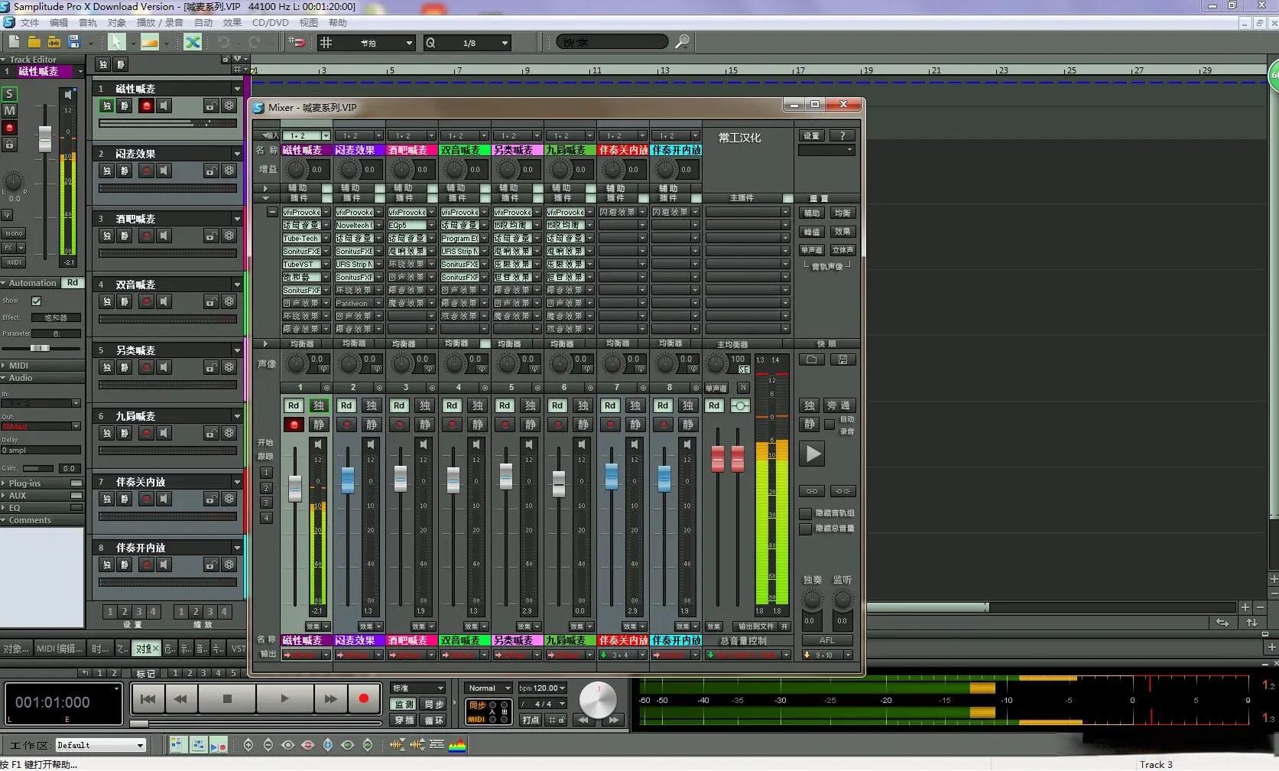Click the channel 2 blue volume fader
This screenshot has width=1279, height=771.
click(x=348, y=479)
